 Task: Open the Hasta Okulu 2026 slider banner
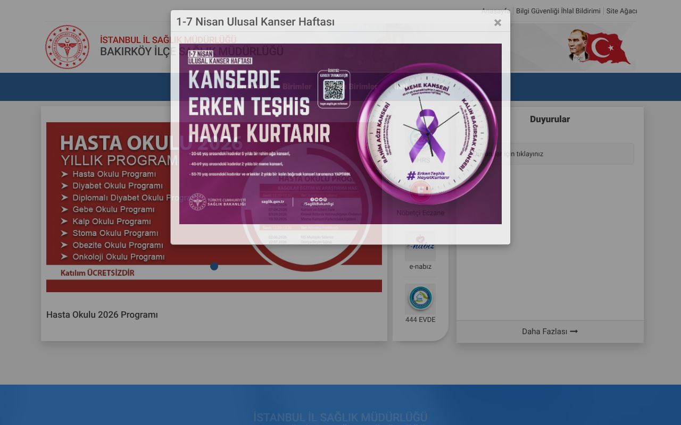(214, 207)
